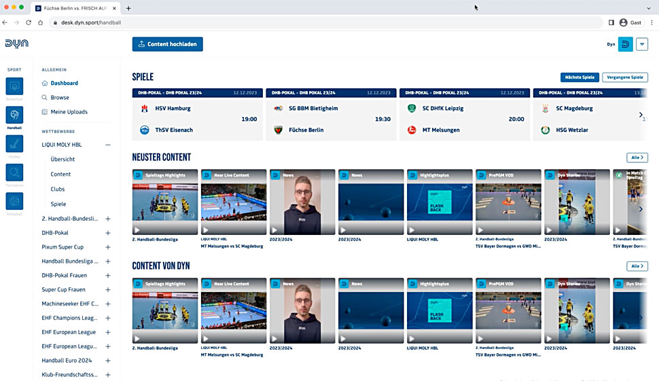Image resolution: width=659 pixels, height=381 pixels.
Task: Click the SC DHfK Leipzig club logo
Action: click(x=412, y=109)
